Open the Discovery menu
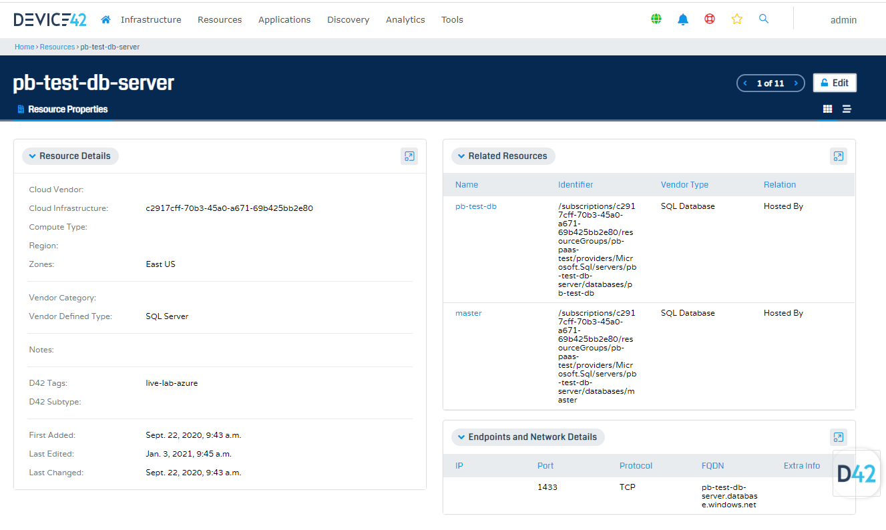 click(348, 19)
